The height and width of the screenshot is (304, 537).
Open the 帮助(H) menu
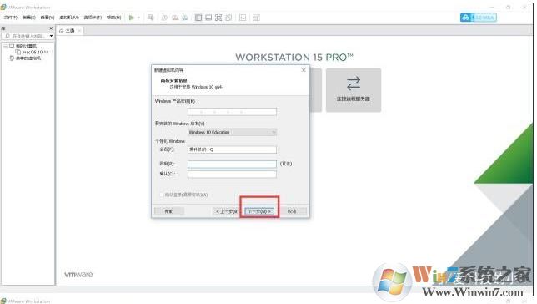tap(113, 18)
